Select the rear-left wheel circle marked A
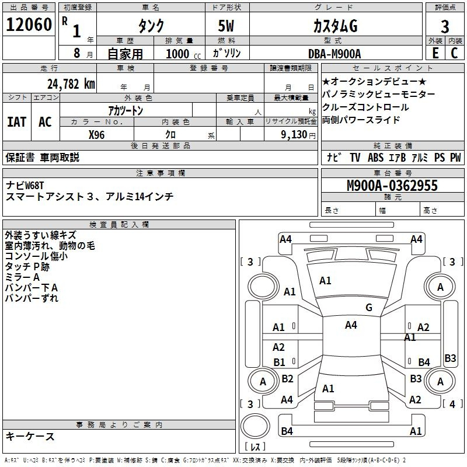The height and width of the screenshot is (467, 467). [263, 382]
